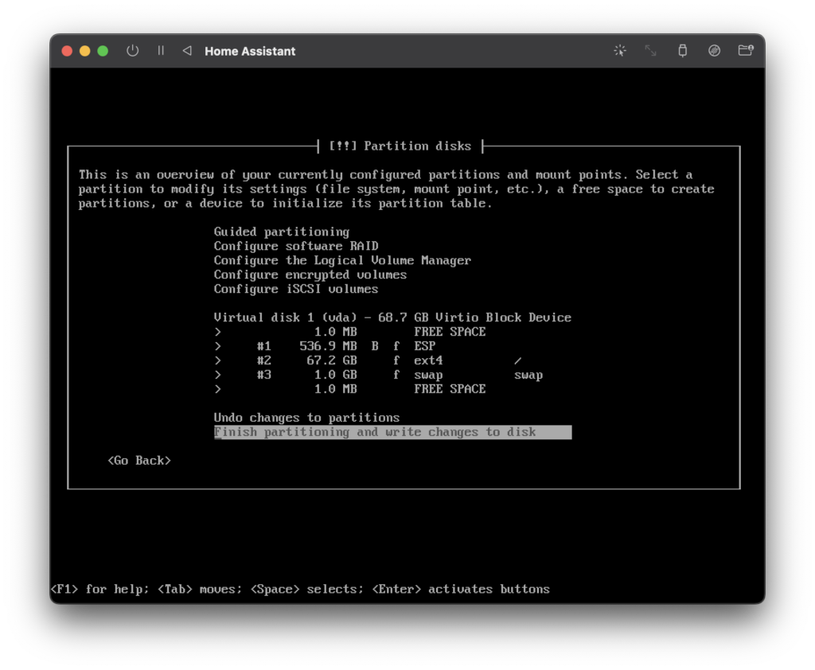The height and width of the screenshot is (670, 815).
Task: Click the F1 for help hint text
Action: tap(99, 589)
